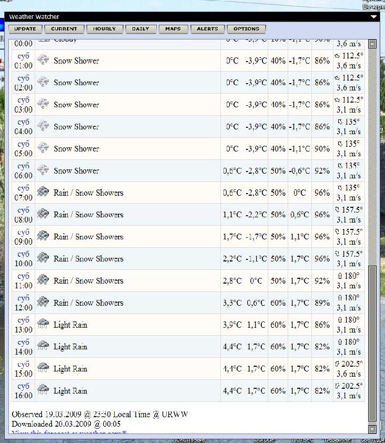Click the snow shower icon at 06:00
Image resolution: width=385 pixels, height=443 pixels.
click(43, 170)
